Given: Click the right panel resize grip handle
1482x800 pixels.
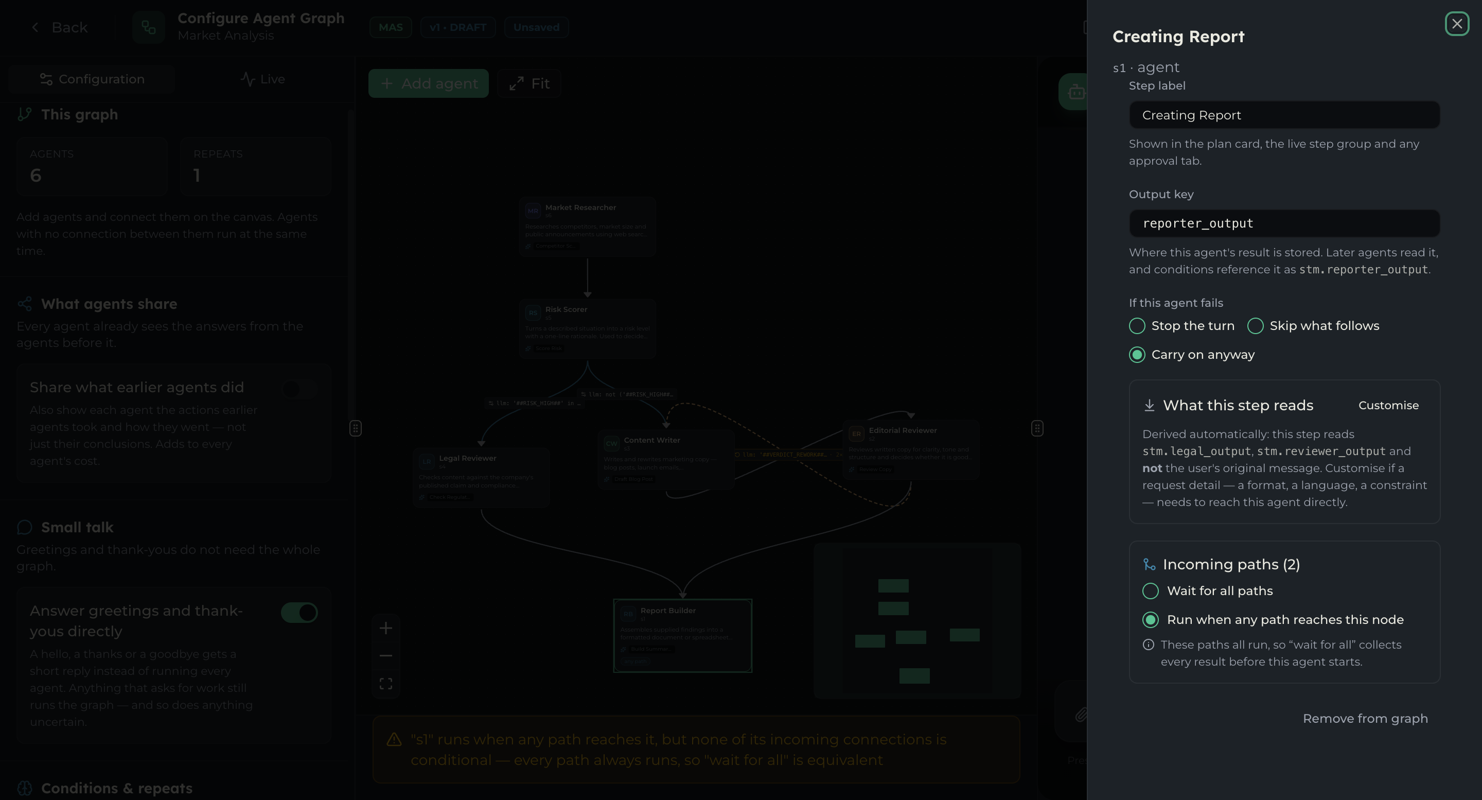Looking at the screenshot, I should 1037,428.
